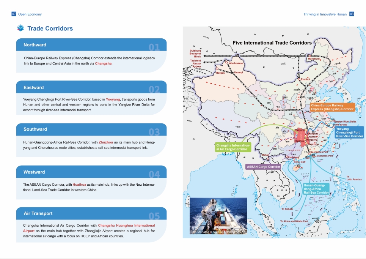
Task: Click the blue Yueyang Chenglingji Port label
Action: (x=349, y=133)
